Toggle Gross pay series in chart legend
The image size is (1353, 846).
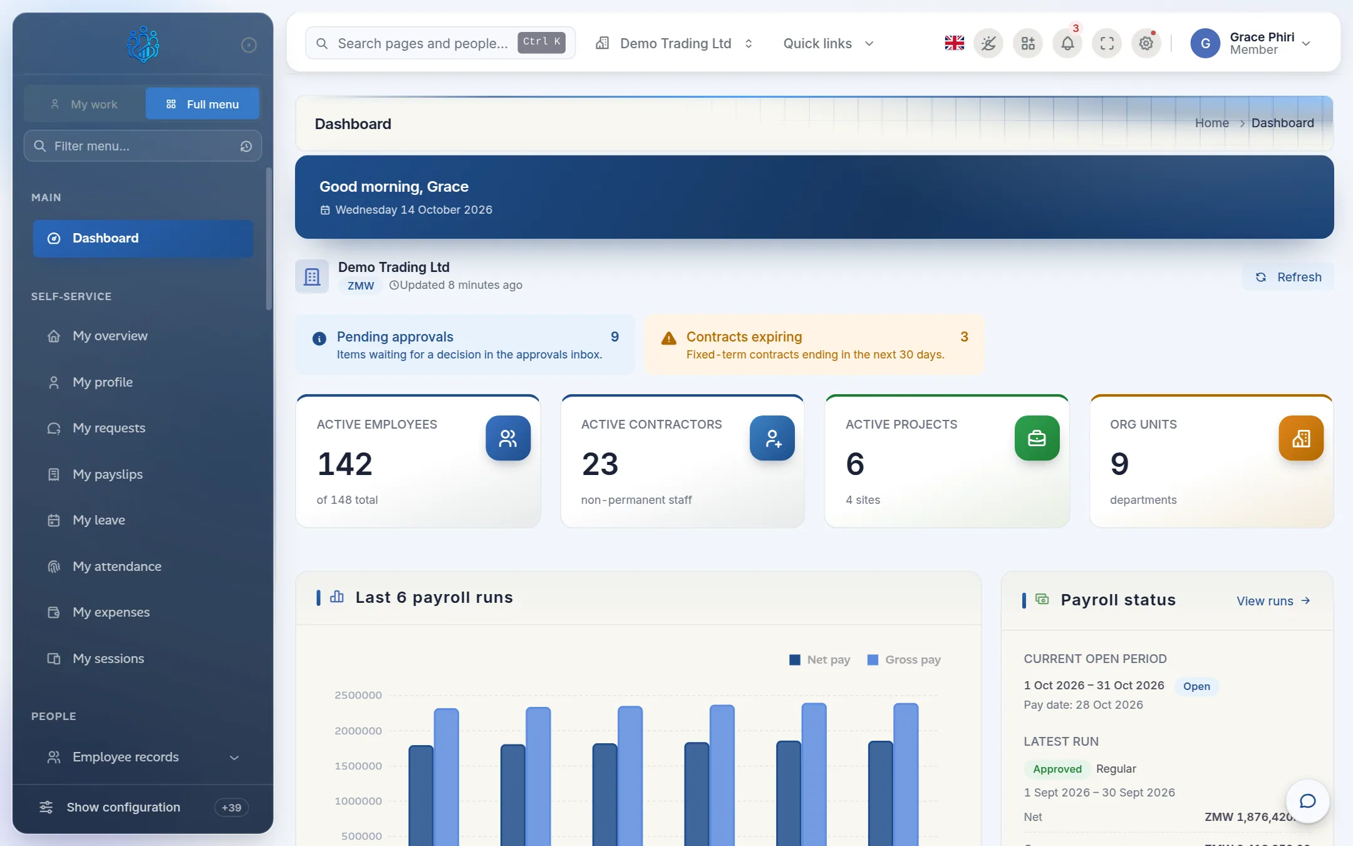tap(904, 660)
